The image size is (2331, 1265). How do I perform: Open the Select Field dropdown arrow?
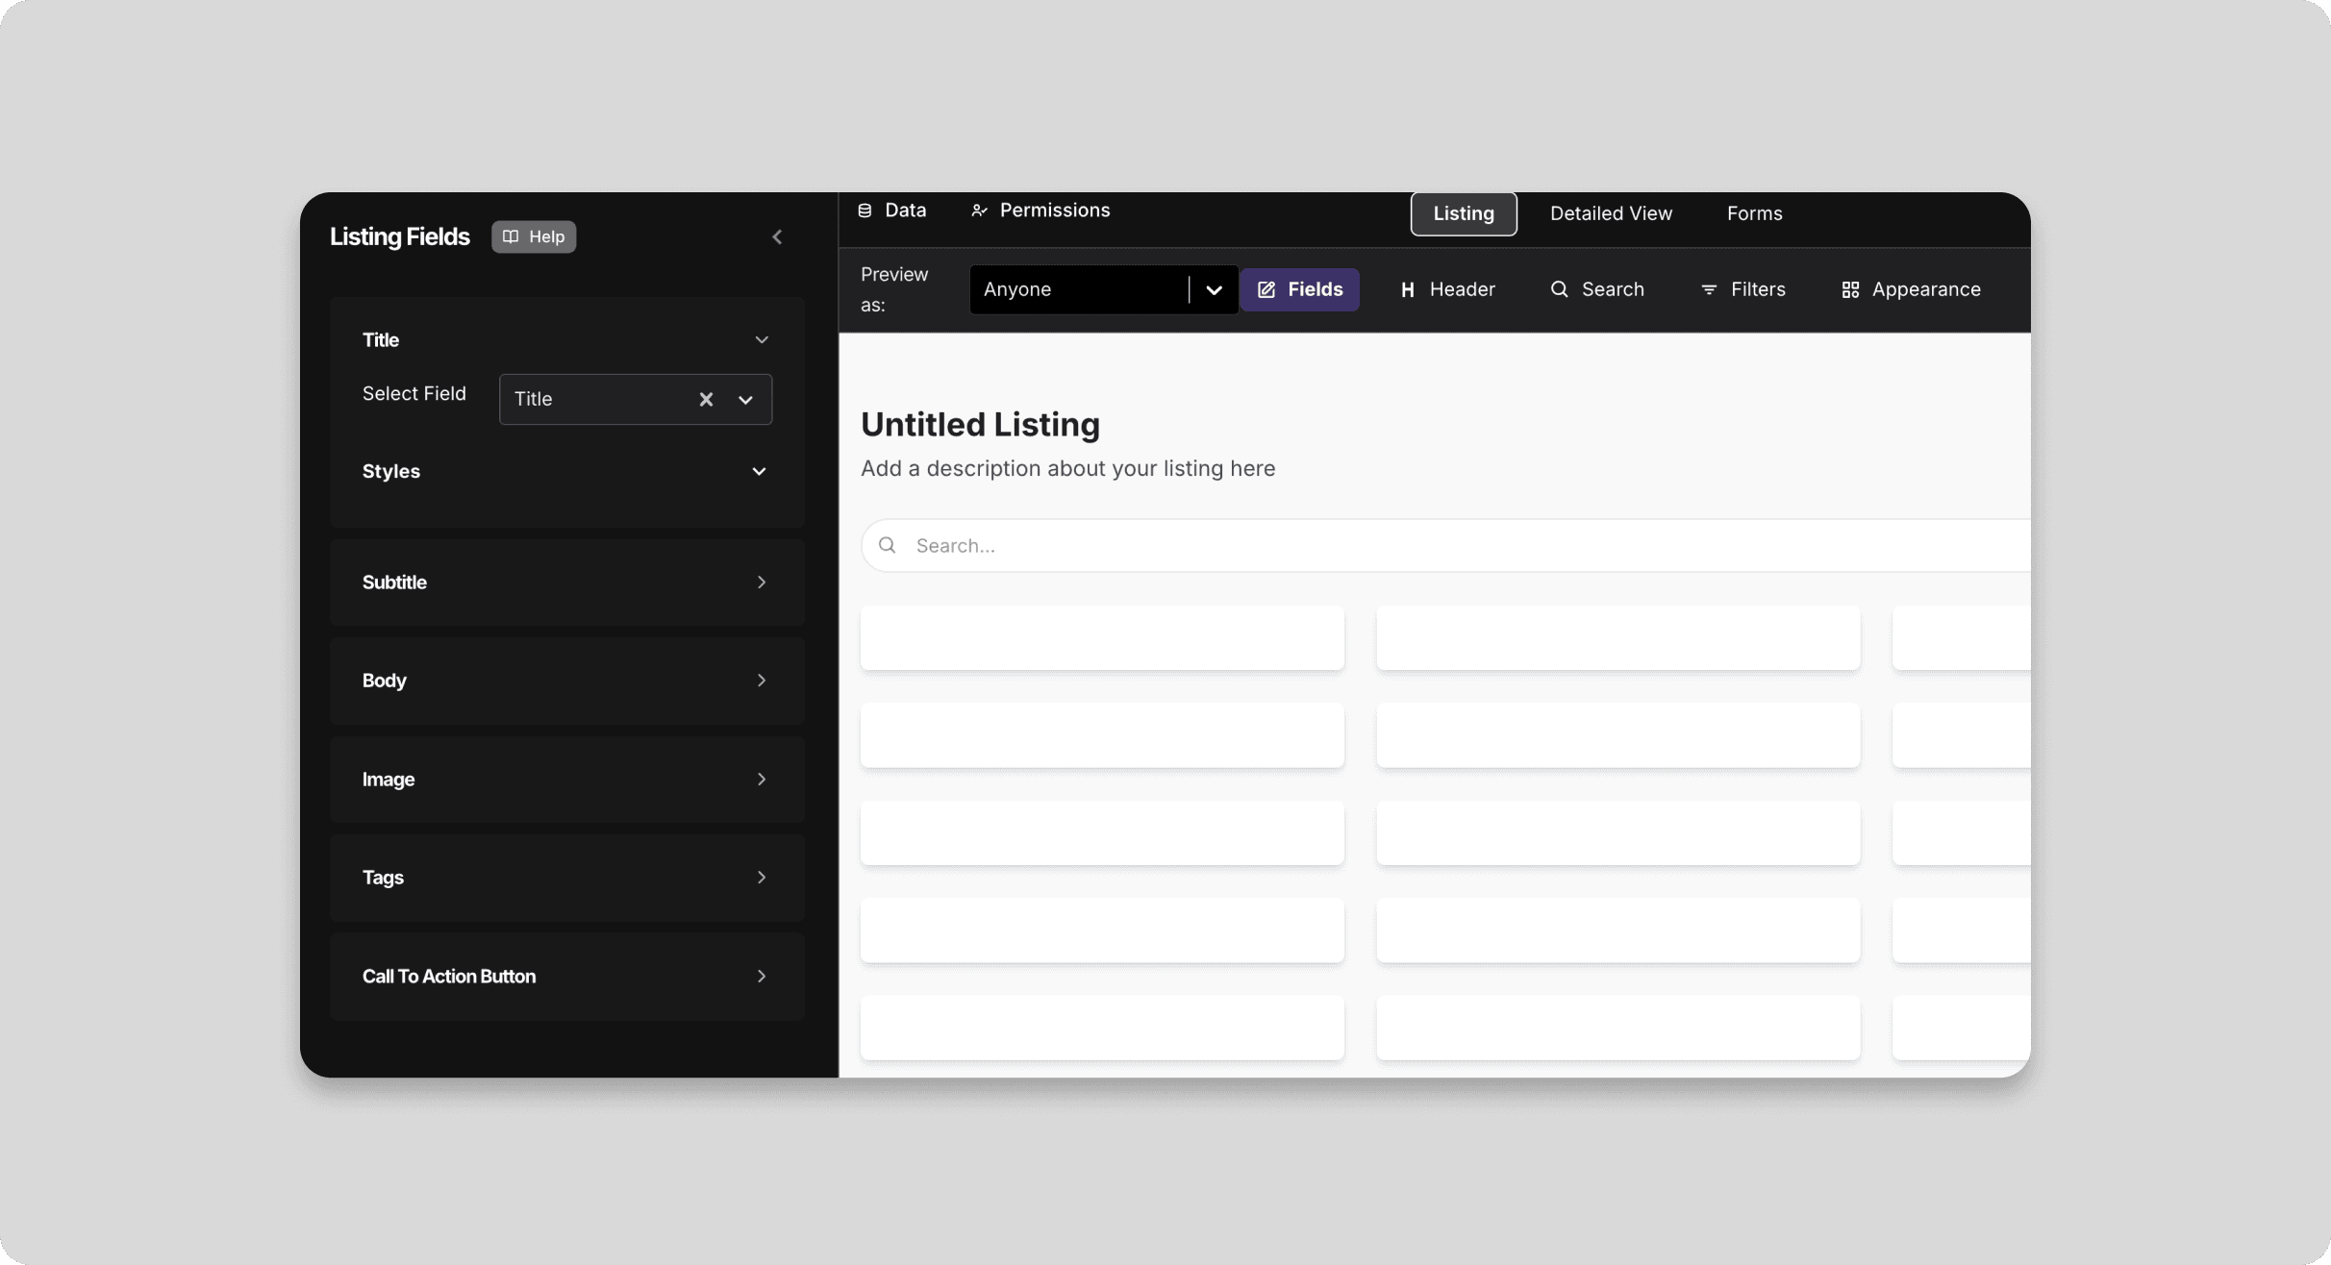745,400
